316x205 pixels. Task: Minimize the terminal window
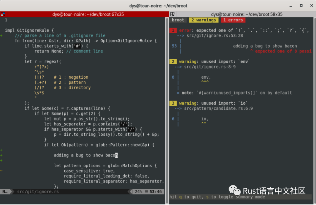click(291, 6)
